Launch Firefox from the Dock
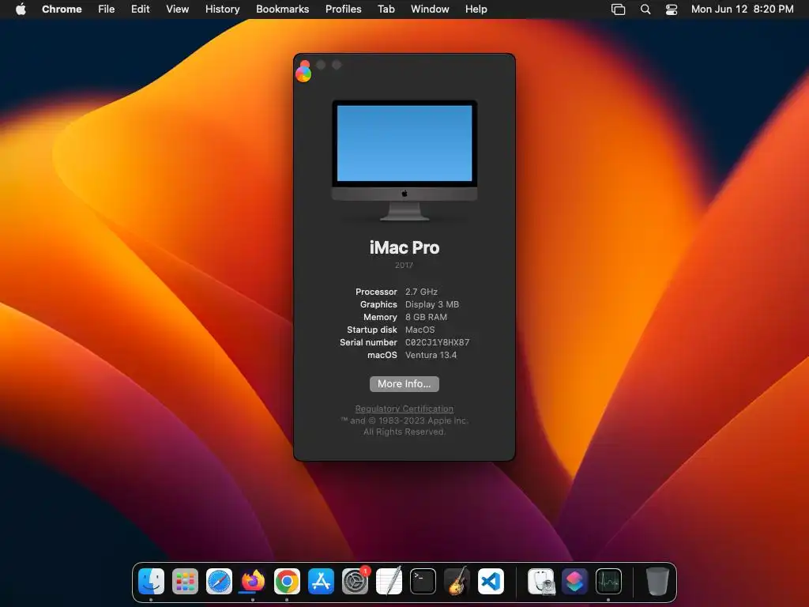Screen dimensions: 809x607 (x=253, y=581)
